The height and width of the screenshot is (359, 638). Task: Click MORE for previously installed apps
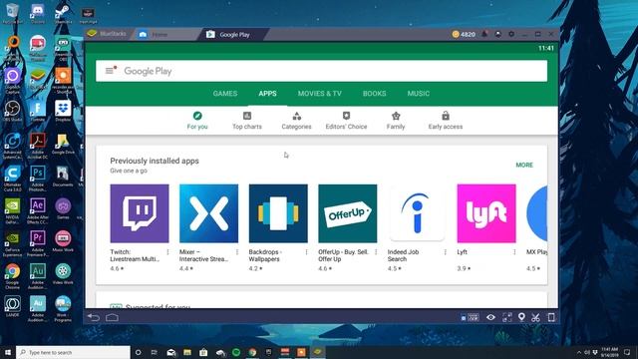click(524, 165)
